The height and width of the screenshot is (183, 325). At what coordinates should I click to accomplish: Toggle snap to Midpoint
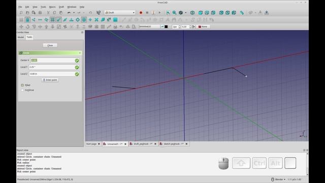coord(65,20)
